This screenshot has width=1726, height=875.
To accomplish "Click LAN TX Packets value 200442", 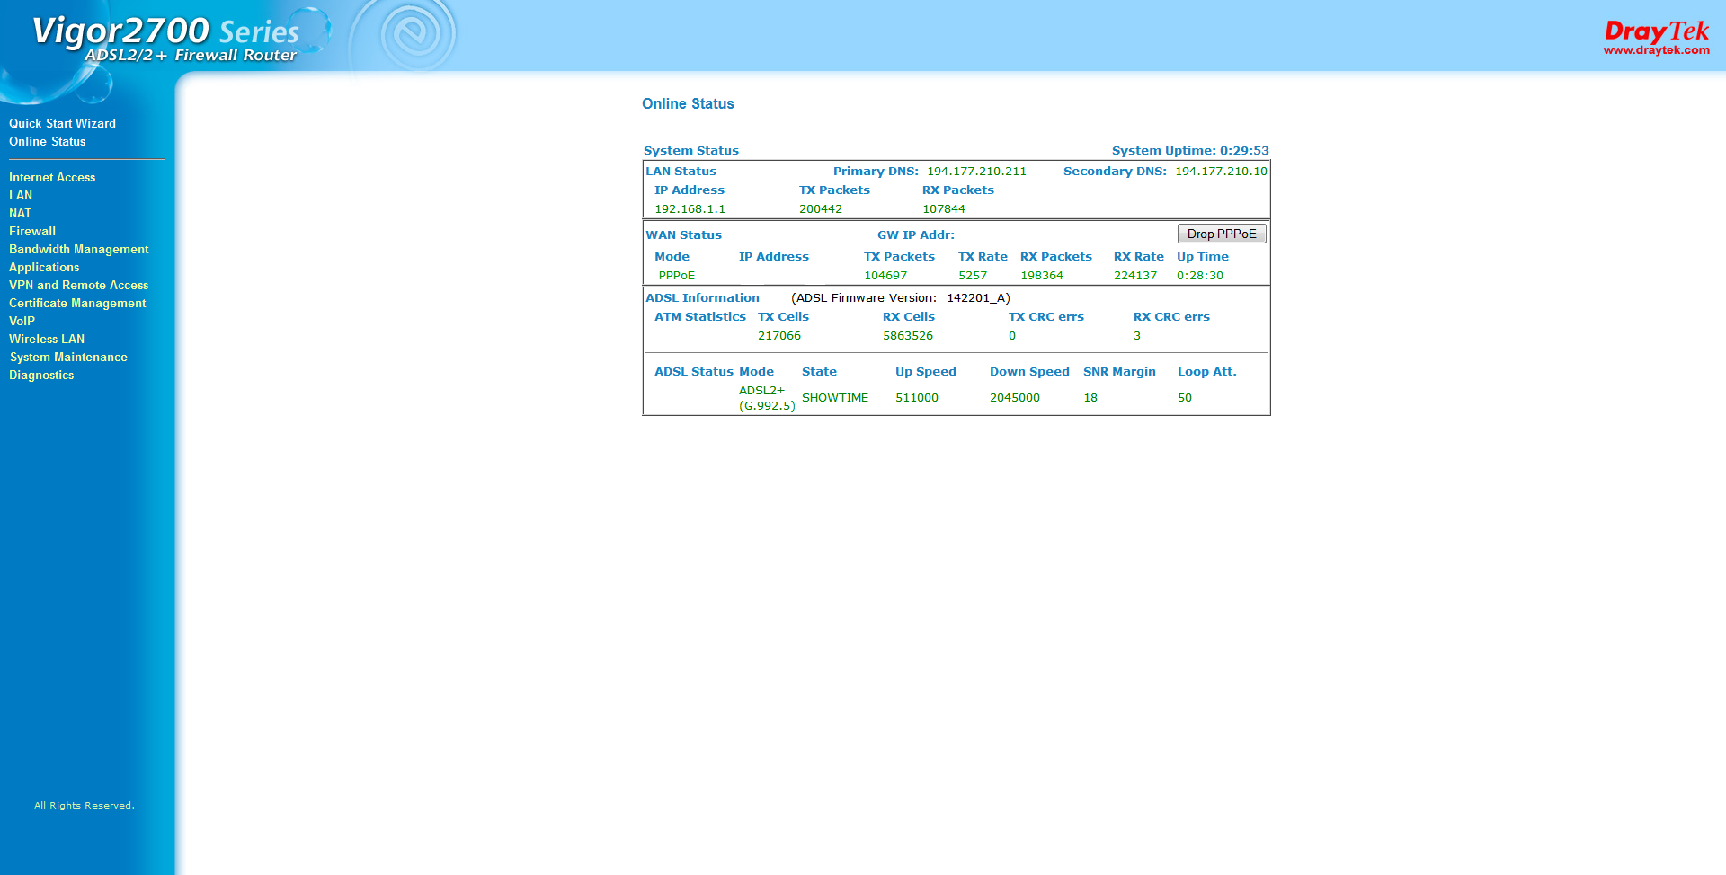I will pos(821,209).
